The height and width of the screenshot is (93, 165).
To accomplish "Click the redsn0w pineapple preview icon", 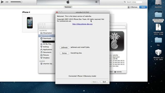I will click(x=117, y=41).
